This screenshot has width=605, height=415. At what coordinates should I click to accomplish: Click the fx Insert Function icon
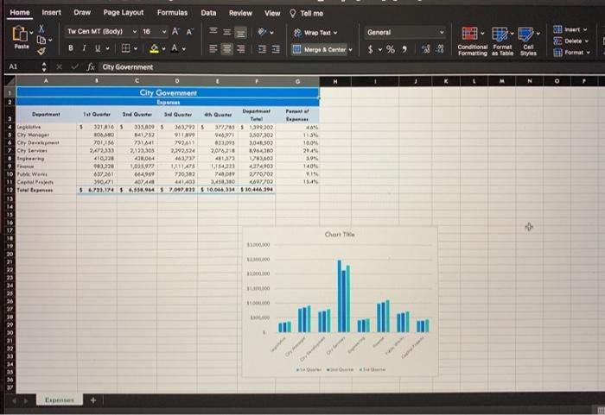pyautogui.click(x=91, y=67)
